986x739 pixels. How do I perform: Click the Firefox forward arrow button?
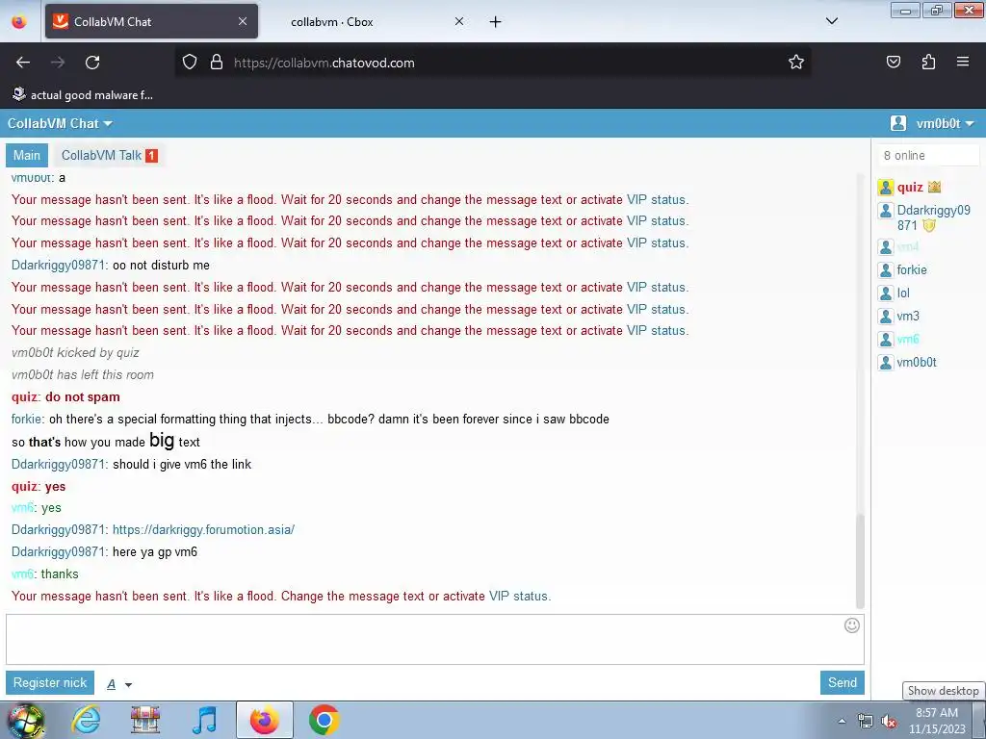click(x=58, y=63)
